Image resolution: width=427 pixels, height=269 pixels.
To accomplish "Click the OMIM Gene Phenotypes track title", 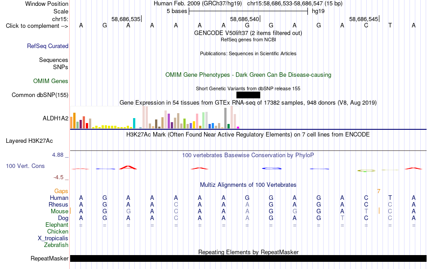I will point(248,75).
